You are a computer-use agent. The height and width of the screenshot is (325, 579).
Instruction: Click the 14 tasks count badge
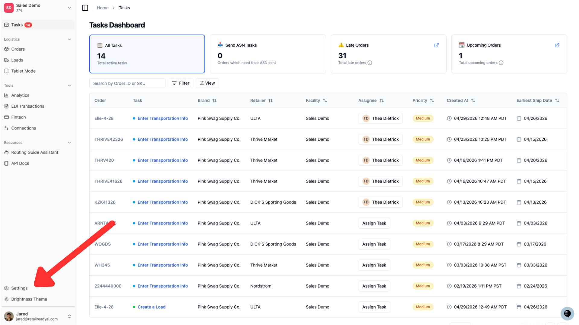point(28,25)
